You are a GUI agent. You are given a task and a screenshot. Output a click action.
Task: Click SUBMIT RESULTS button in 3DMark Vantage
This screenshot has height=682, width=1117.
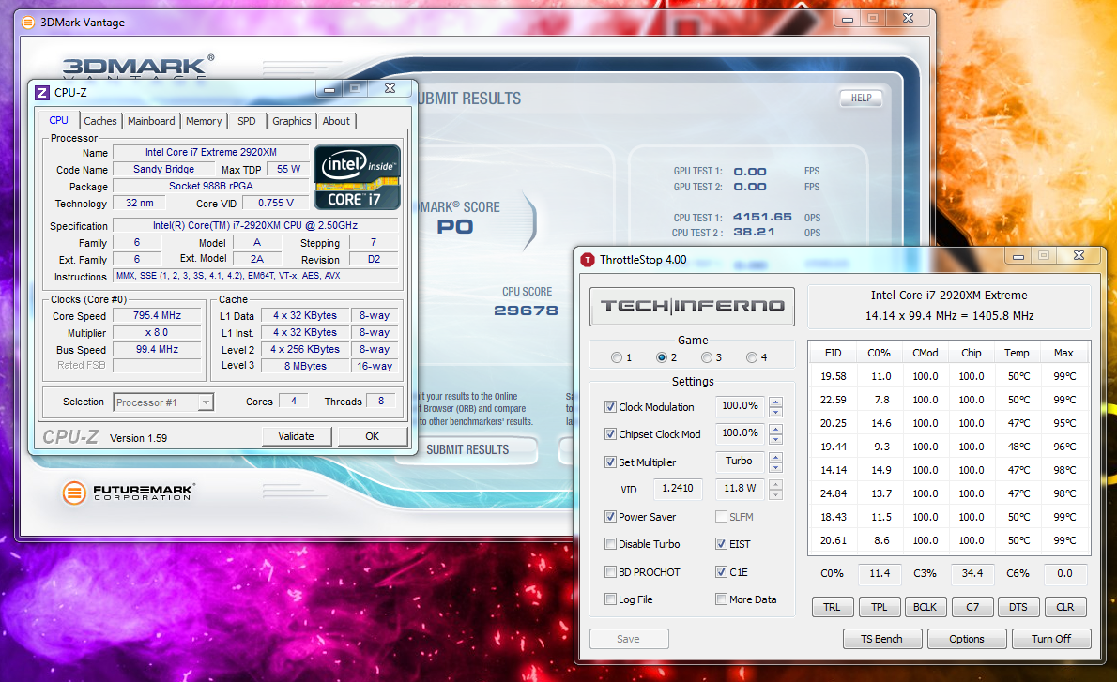pos(467,450)
